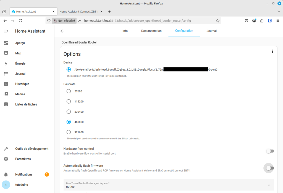Viewport: 283px width, 193px height.
Task: Open the tutoduino user avatar
Action: pyautogui.click(x=6, y=185)
